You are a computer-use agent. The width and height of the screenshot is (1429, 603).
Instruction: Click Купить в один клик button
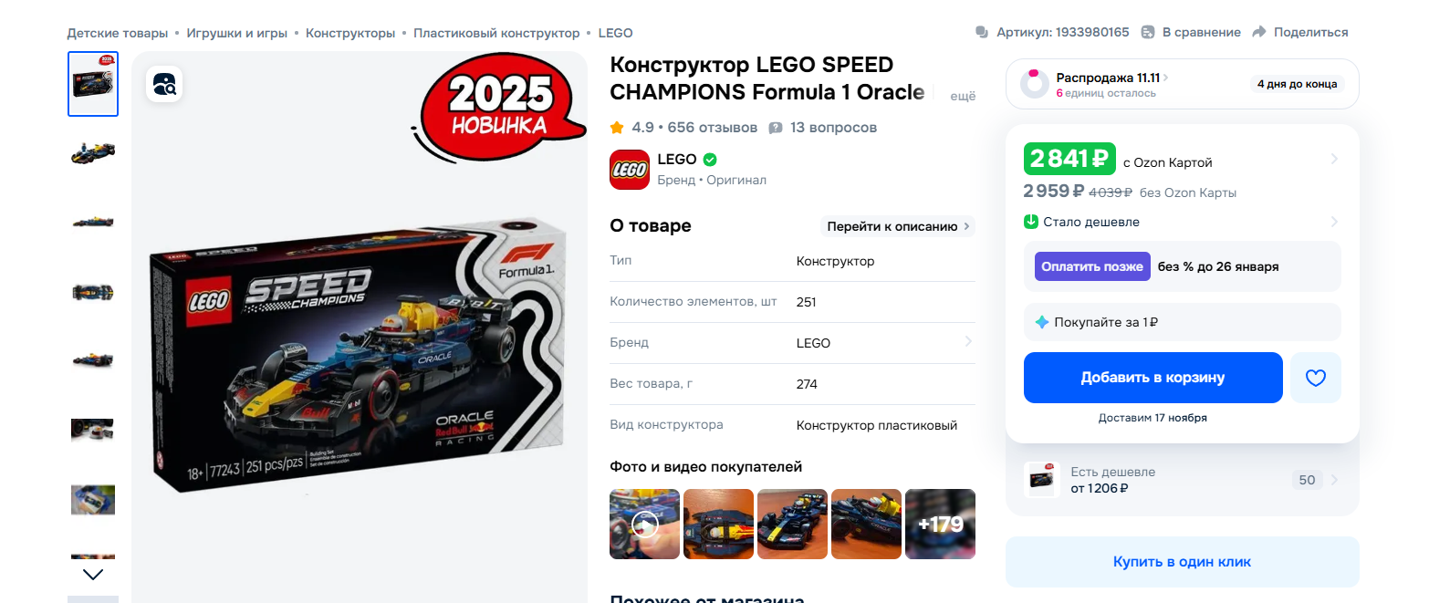(1182, 562)
